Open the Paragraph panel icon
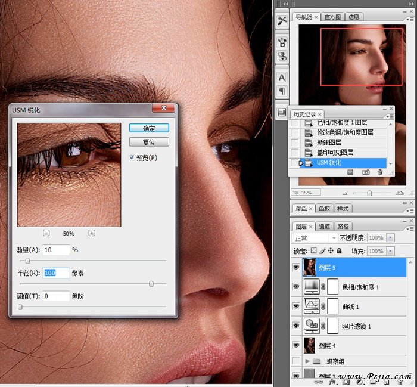Screen dimensions: 417x387 (x=282, y=91)
